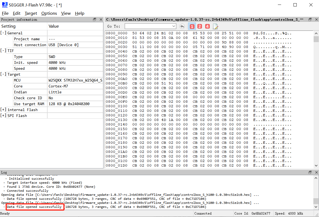
Task: Switch hex view to 1-byte units
Action: [x=192, y=26]
